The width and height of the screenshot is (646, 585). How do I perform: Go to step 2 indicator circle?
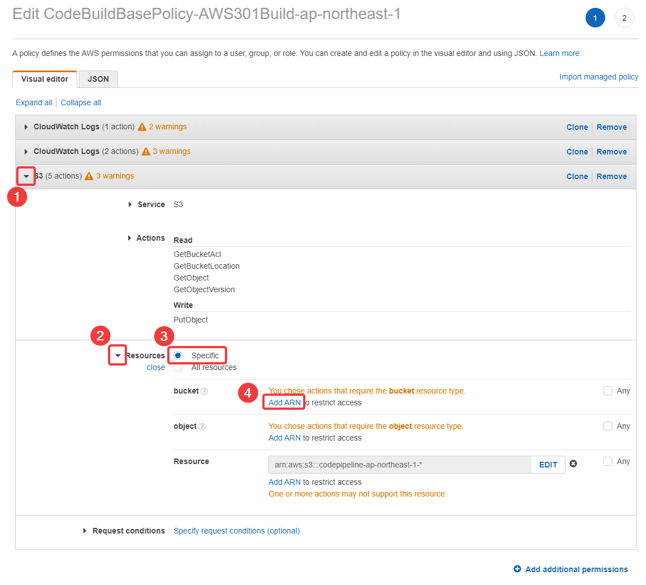[x=624, y=18]
